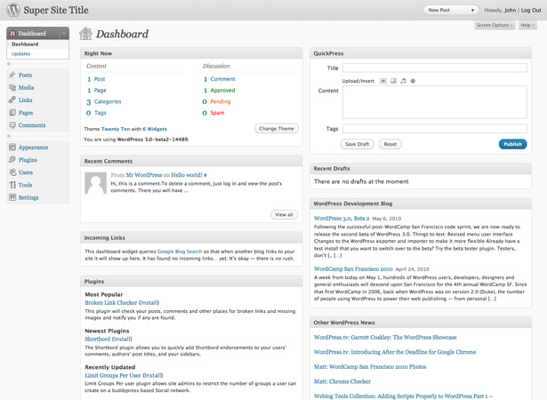
Task: Collapse the Dashboard sidebar menu arrow
Action: (64, 33)
